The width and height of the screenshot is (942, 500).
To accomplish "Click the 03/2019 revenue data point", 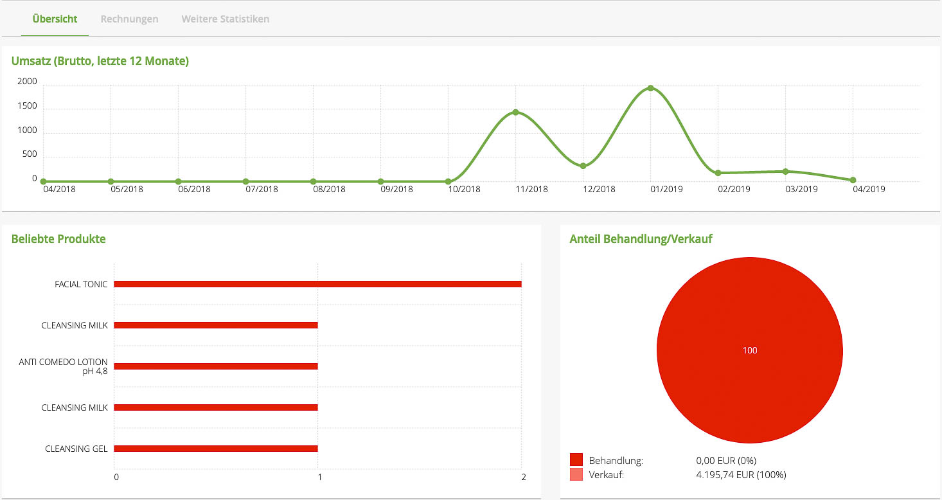I will pos(785,172).
